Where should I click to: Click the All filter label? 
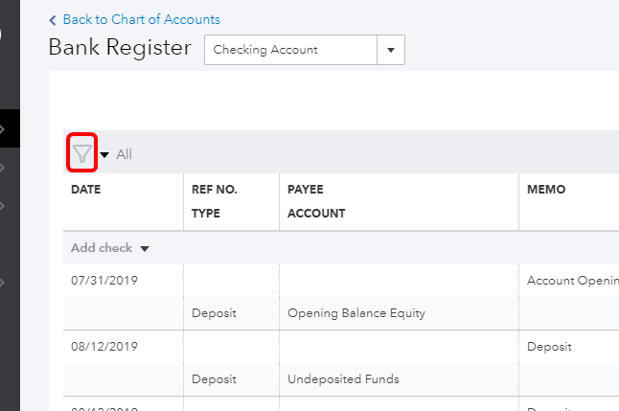(x=125, y=154)
